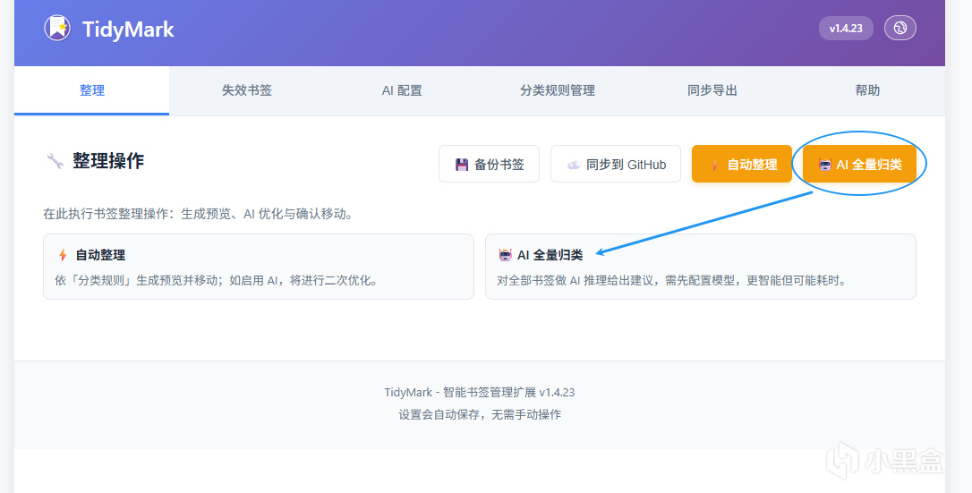The image size is (972, 493).
Task: Click the v1.4.23 version badge
Action: pos(846,28)
